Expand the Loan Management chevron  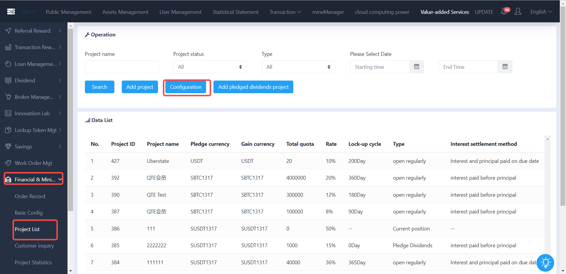coord(60,64)
